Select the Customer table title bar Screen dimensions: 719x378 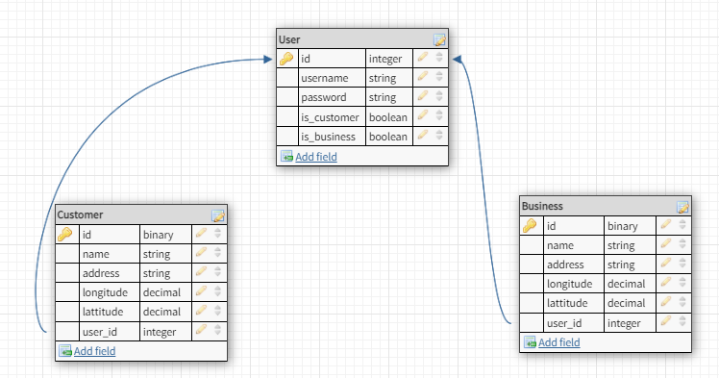(x=140, y=214)
